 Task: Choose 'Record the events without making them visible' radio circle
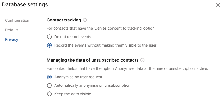(x=49, y=45)
